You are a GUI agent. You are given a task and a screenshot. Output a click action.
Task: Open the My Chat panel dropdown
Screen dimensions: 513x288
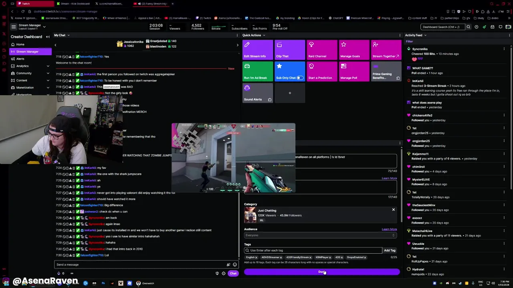click(68, 35)
